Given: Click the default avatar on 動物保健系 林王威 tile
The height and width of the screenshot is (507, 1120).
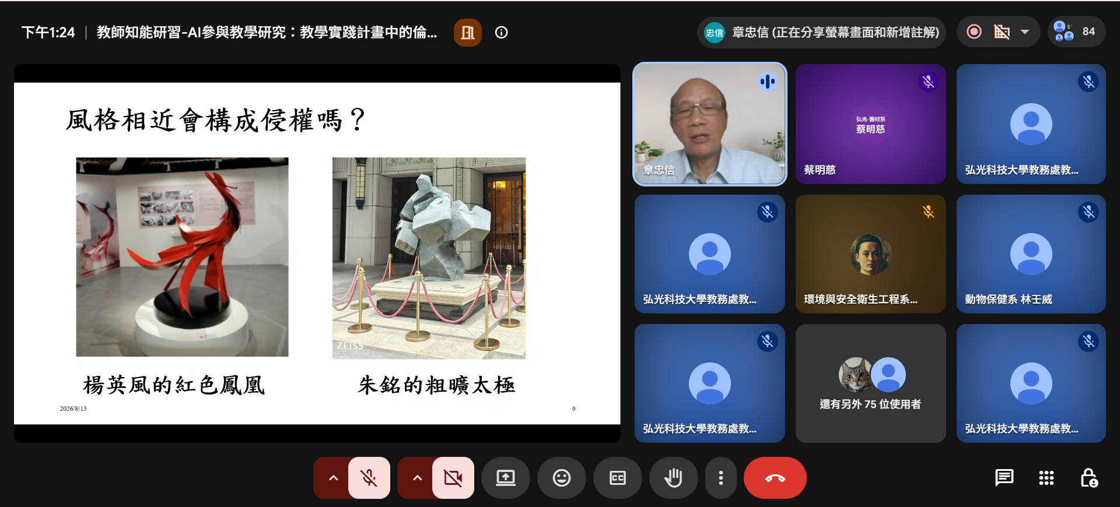Looking at the screenshot, I should pyautogui.click(x=1031, y=254).
